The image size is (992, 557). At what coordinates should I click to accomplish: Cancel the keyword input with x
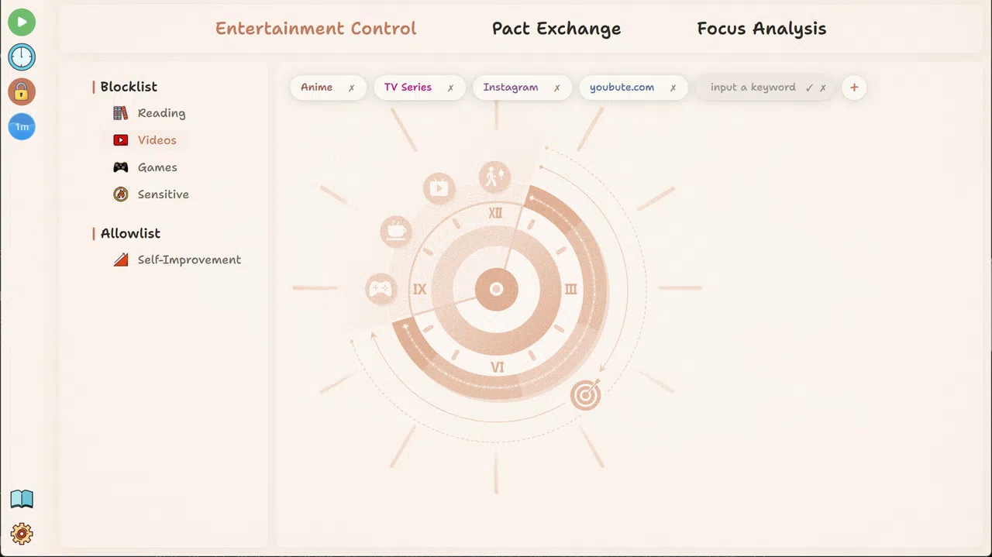[823, 88]
